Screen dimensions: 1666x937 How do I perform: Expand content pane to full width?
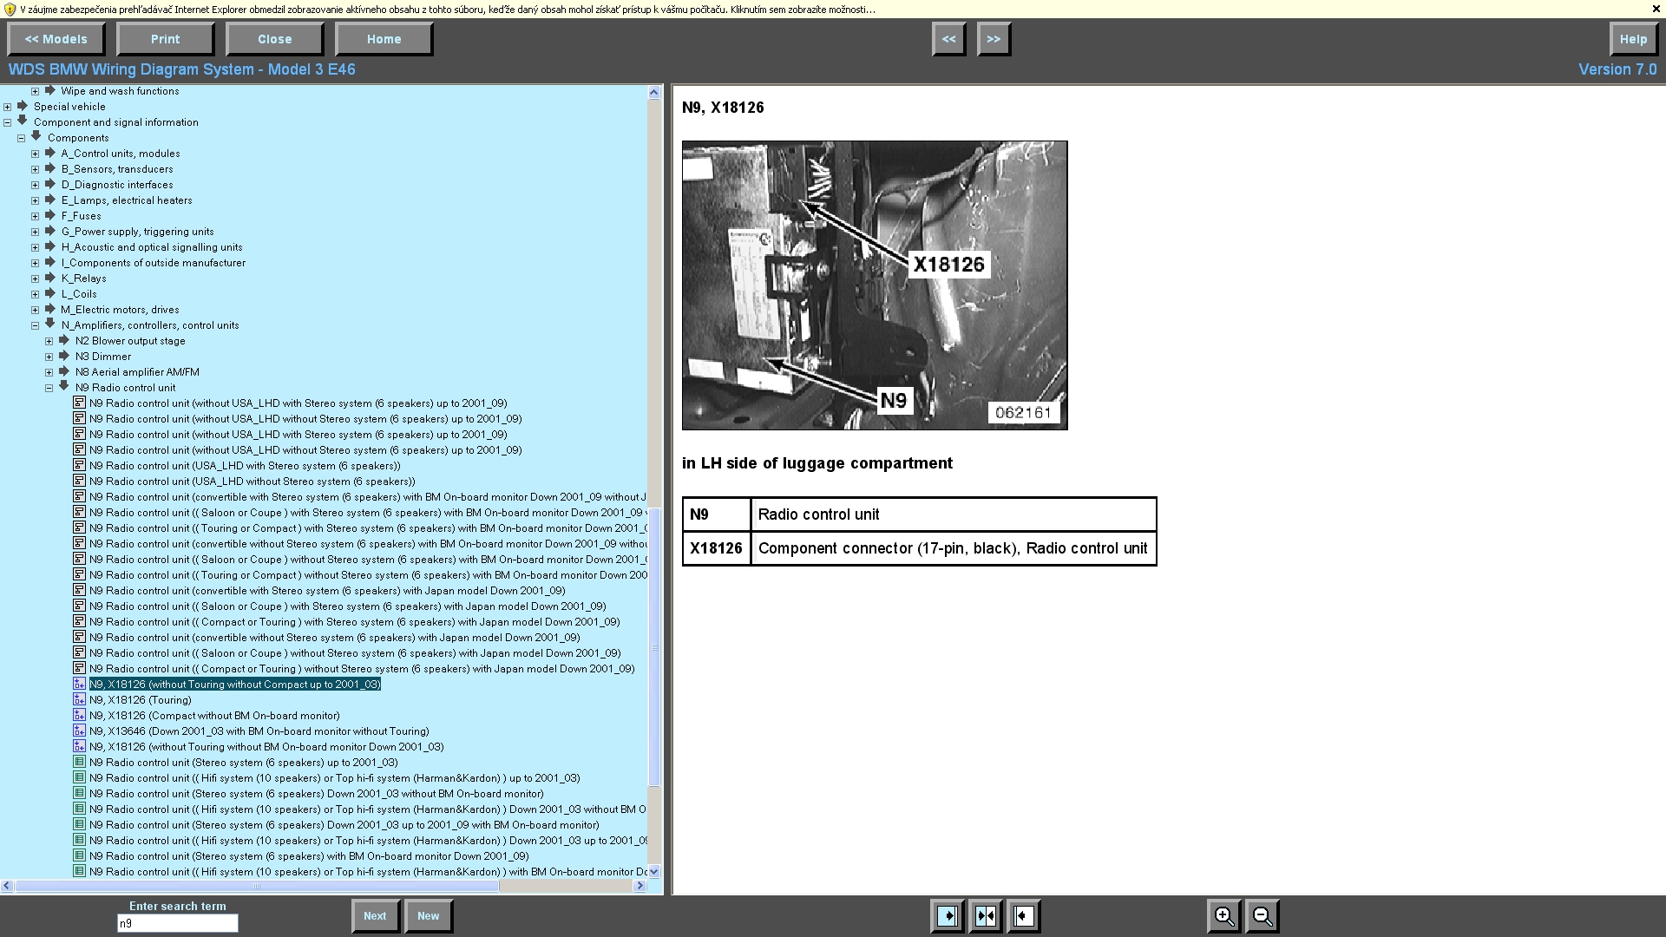pos(1024,916)
